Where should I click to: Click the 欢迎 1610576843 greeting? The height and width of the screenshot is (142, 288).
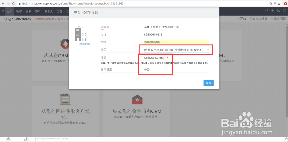point(18,19)
